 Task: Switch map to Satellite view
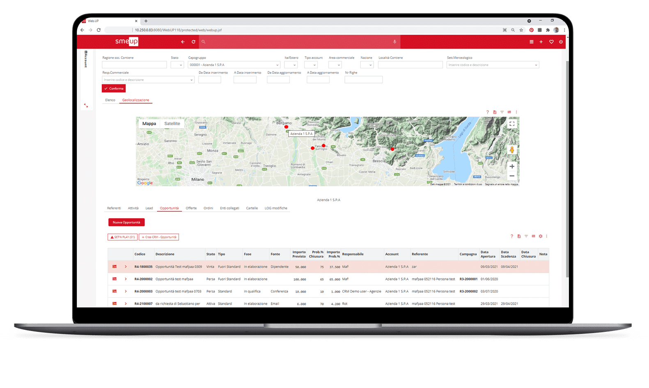(172, 123)
